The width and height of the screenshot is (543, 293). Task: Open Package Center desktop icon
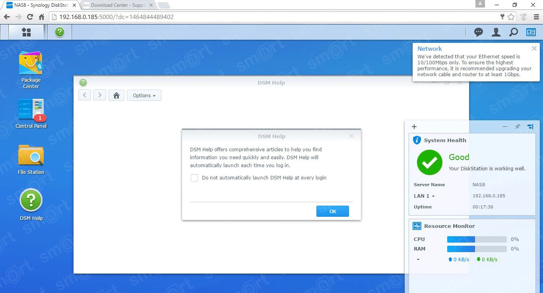click(x=31, y=70)
